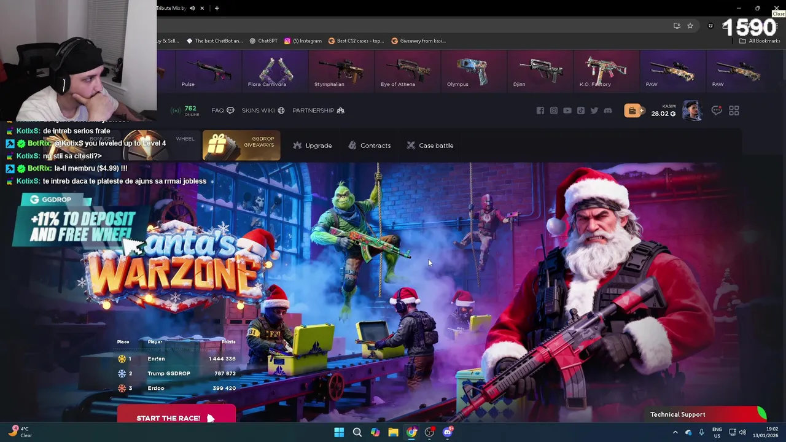Switch ENG US input language
The image size is (786, 442).
717,432
